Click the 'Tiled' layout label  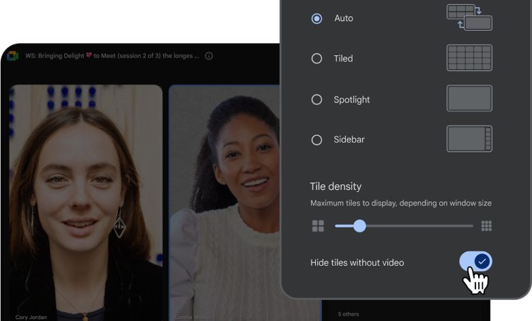[343, 59]
